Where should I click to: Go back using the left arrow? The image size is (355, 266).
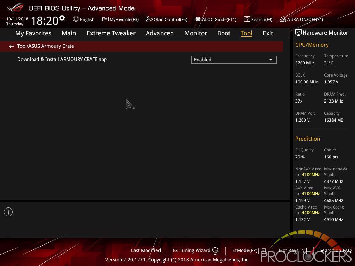point(11,46)
